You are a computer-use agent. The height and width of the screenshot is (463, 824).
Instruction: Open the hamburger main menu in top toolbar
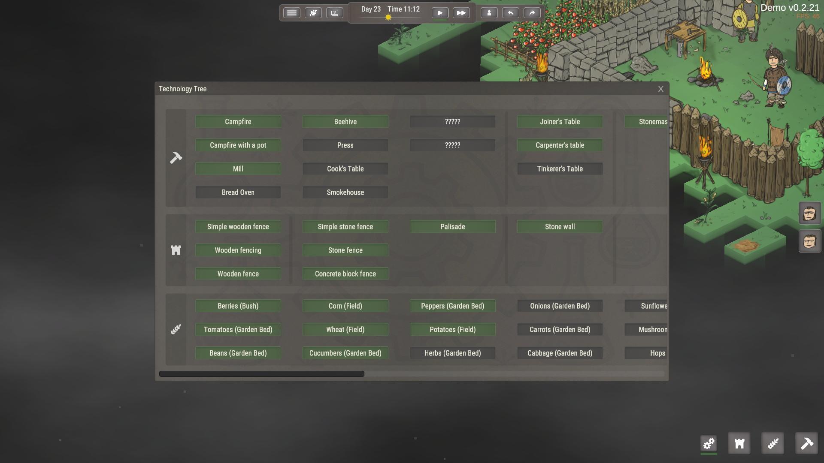point(292,13)
